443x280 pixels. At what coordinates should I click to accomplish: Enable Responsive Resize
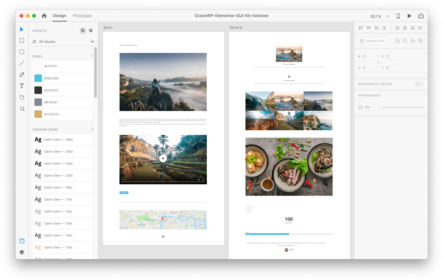point(420,84)
